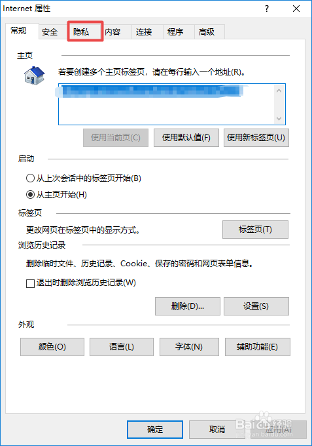Open the 连接 tab
This screenshot has width=312, height=446.
click(x=147, y=32)
